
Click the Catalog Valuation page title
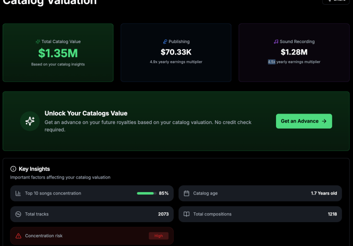(49, 2)
